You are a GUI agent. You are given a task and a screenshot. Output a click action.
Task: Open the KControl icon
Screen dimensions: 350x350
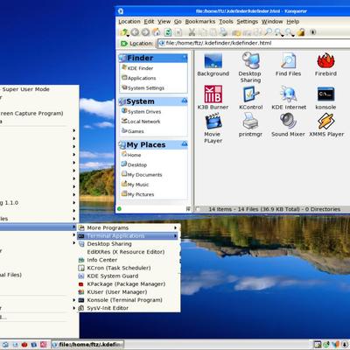[250, 94]
